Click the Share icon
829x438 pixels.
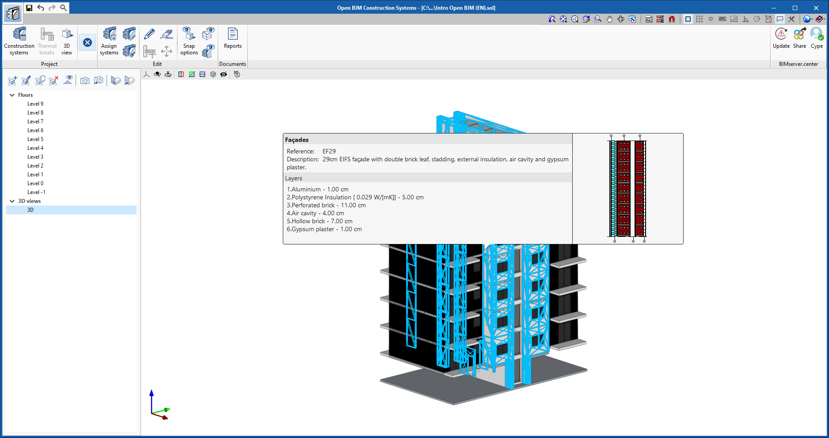coord(799,38)
